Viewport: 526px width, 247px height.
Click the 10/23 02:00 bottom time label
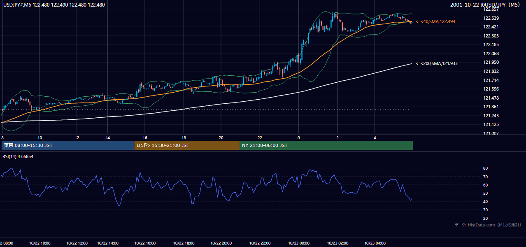337,243
